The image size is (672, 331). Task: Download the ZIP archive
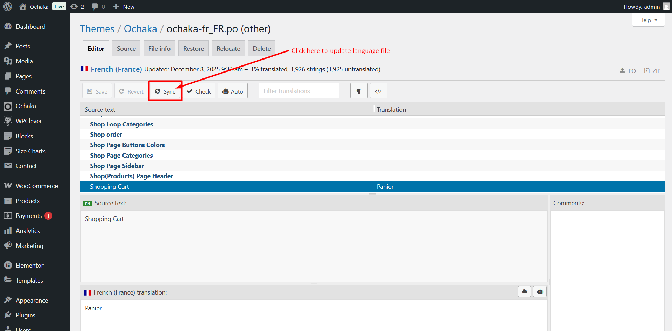pyautogui.click(x=652, y=71)
